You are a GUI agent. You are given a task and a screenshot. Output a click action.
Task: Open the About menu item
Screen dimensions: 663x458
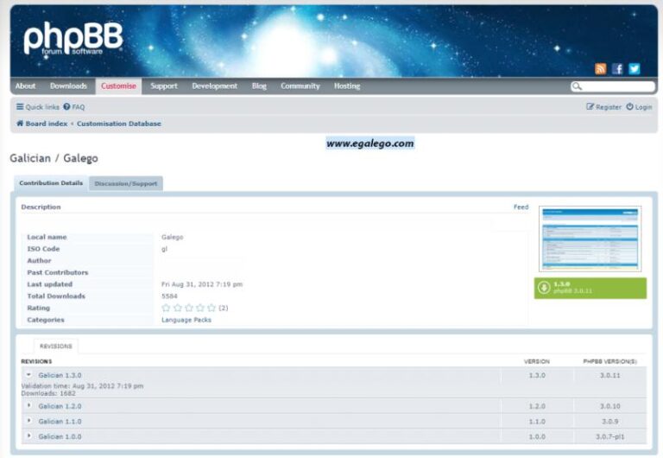25,86
